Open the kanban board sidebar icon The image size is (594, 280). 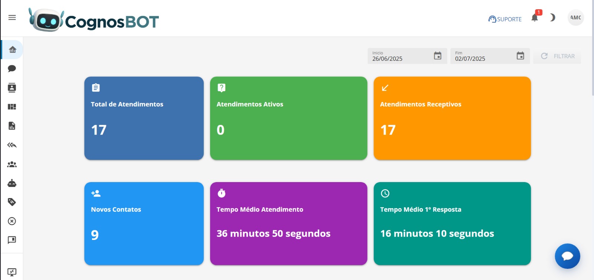tap(12, 107)
